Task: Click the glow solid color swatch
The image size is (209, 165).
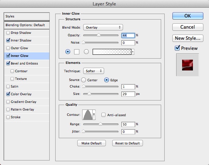Action: 77,52
